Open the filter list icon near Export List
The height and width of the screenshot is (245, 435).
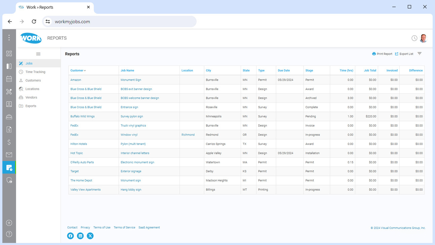(420, 54)
